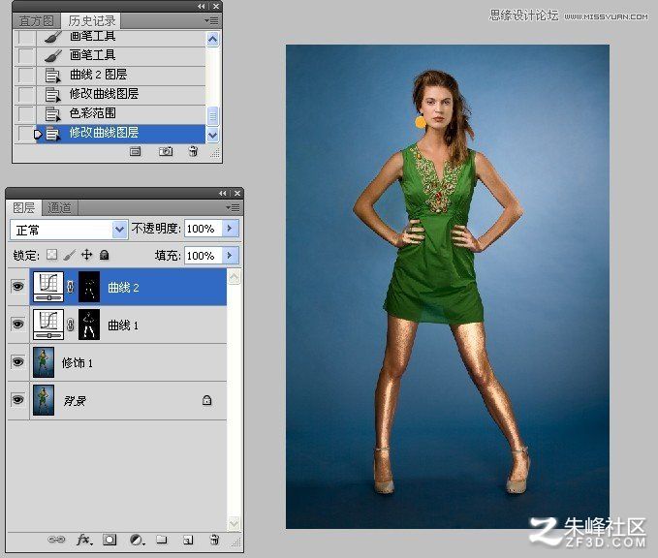
Task: Collapse Layers panel double-arrow icon
Action: 223,194
